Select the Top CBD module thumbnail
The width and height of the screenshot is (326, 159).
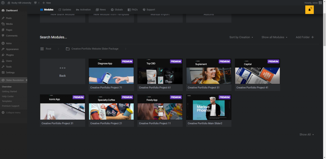(160, 72)
